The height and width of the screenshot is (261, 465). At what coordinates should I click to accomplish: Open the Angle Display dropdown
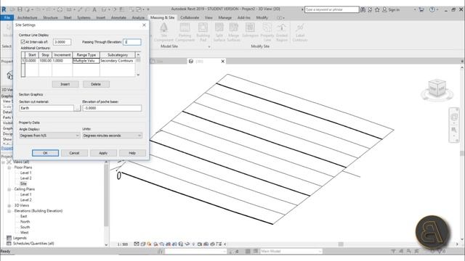[49, 136]
